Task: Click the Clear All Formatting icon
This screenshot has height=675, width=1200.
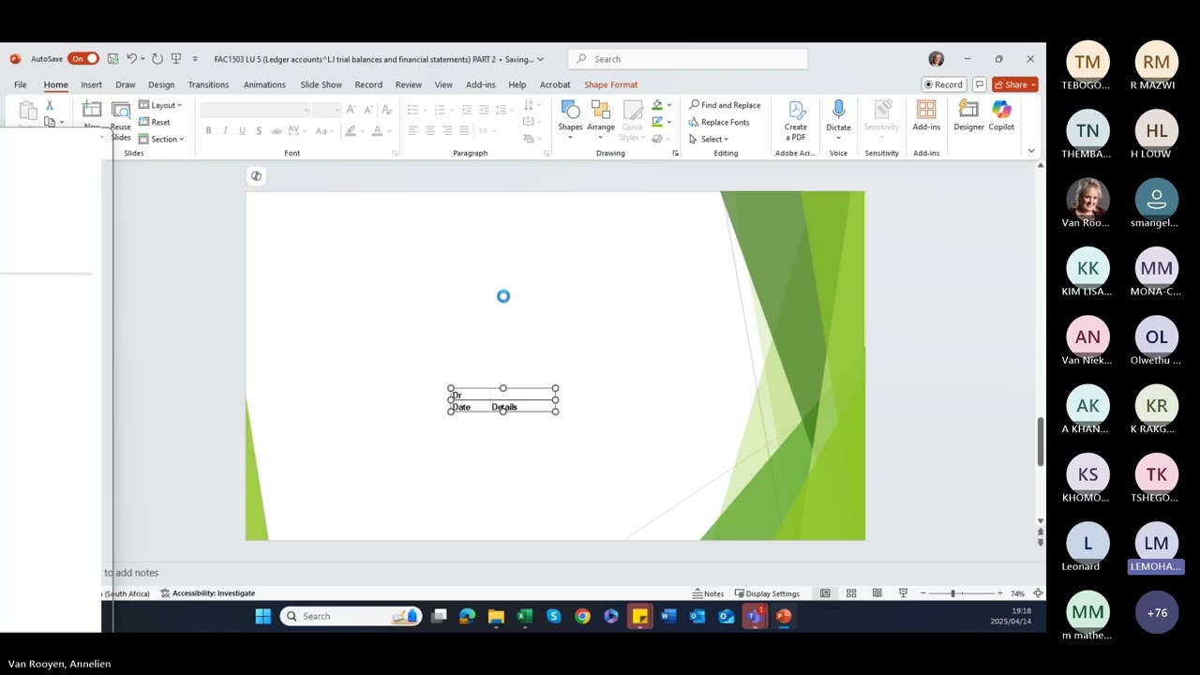Action: click(x=386, y=110)
